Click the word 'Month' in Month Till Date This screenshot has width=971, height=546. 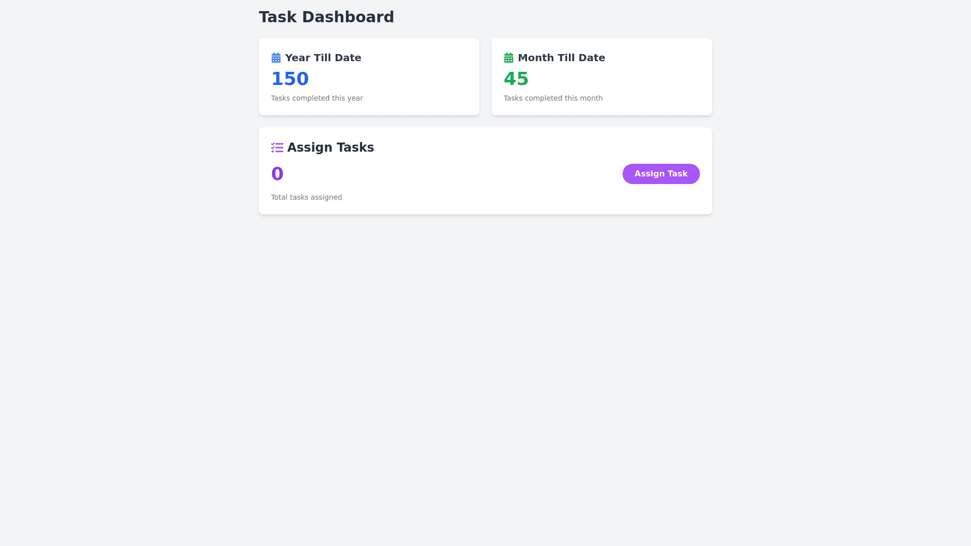pos(536,58)
